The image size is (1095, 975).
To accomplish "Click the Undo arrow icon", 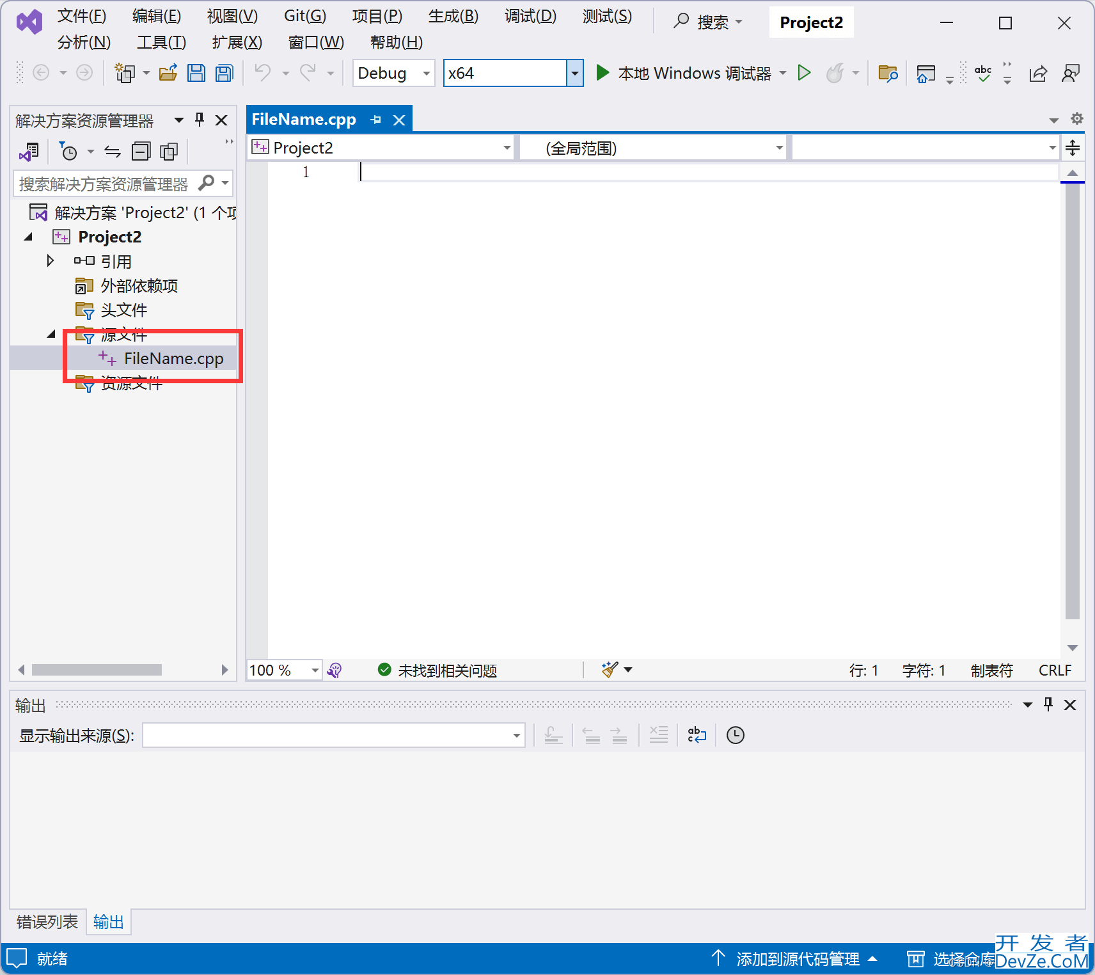I will point(263,73).
